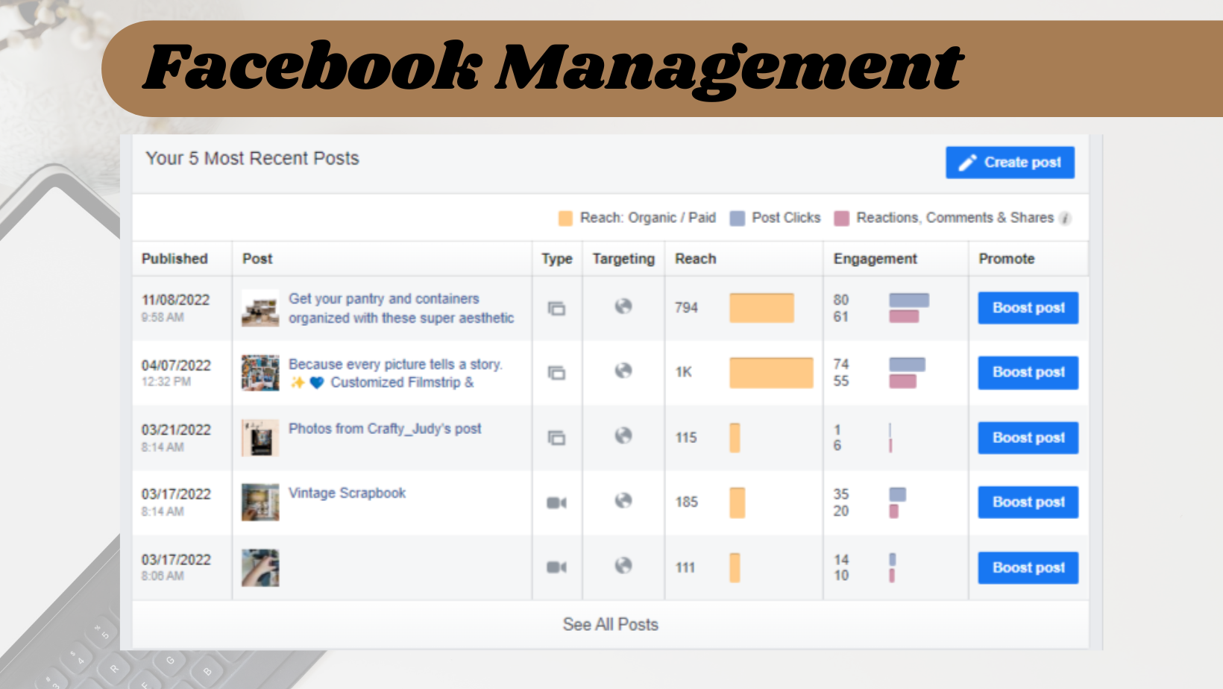1223x689 pixels.
Task: Click the Targeting column header
Action: click(623, 259)
